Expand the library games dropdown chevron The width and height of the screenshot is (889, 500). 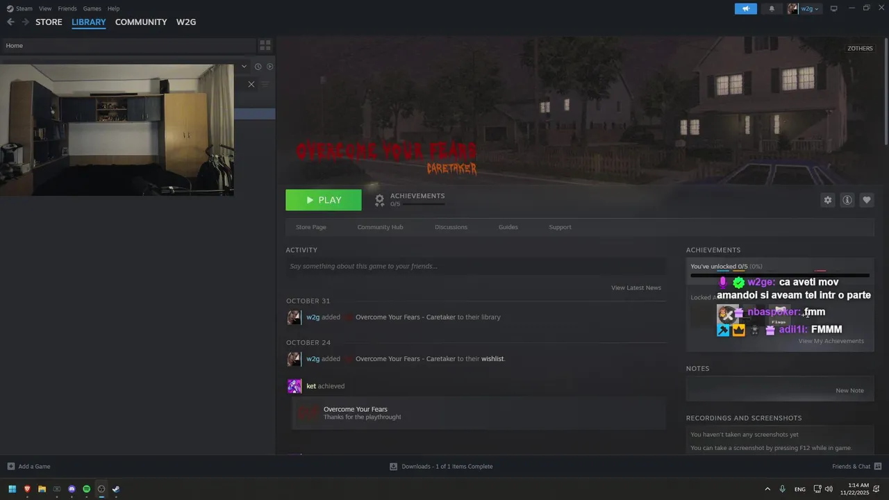coord(244,67)
